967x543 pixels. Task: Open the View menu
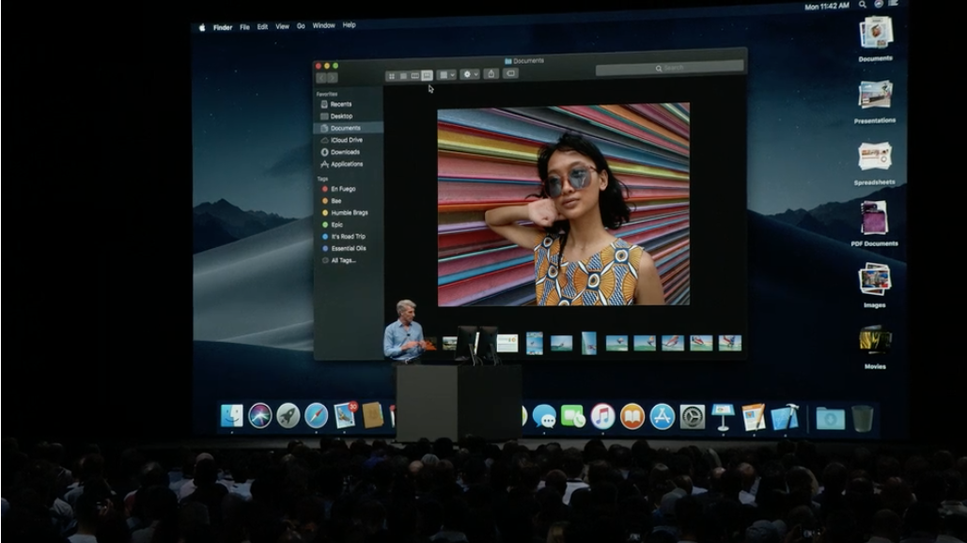(283, 26)
